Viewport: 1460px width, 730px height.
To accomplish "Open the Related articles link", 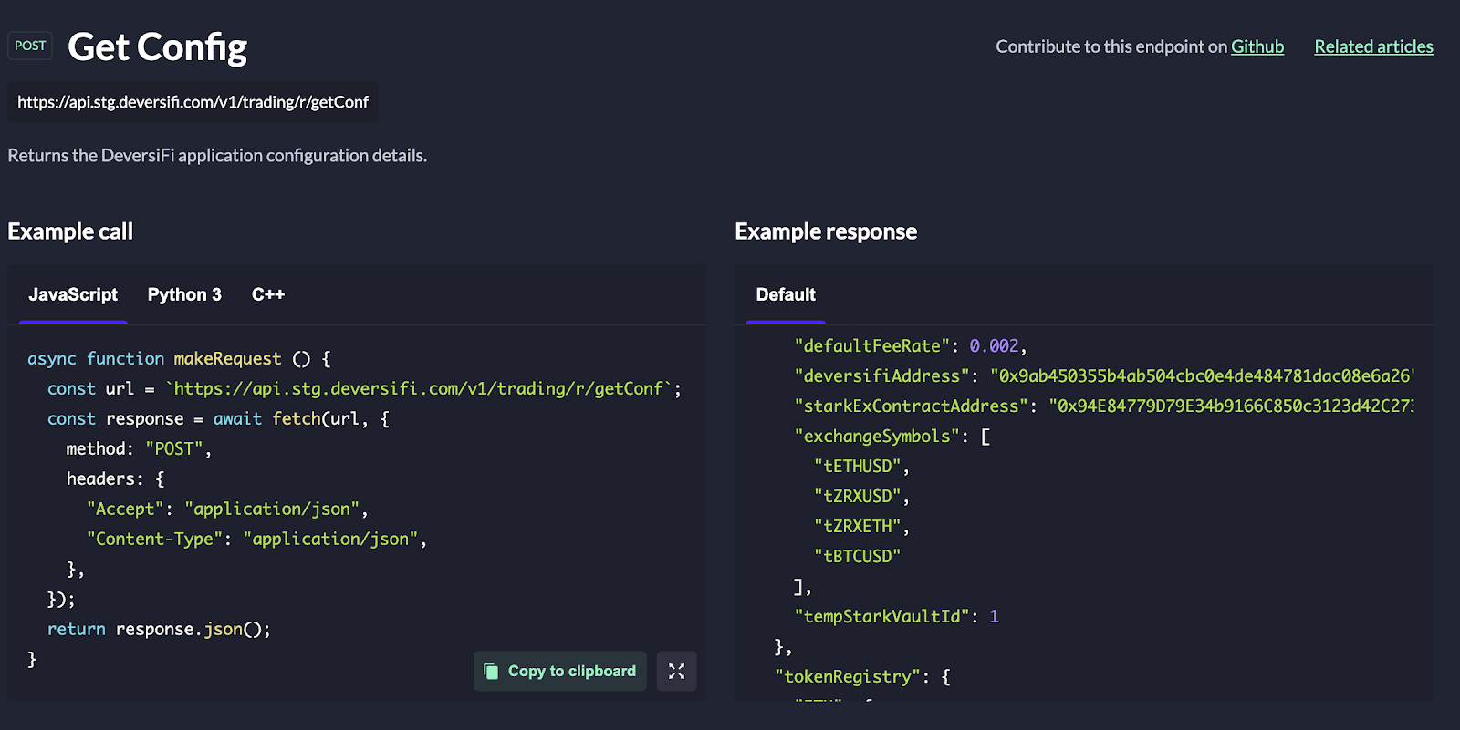I will coord(1373,46).
